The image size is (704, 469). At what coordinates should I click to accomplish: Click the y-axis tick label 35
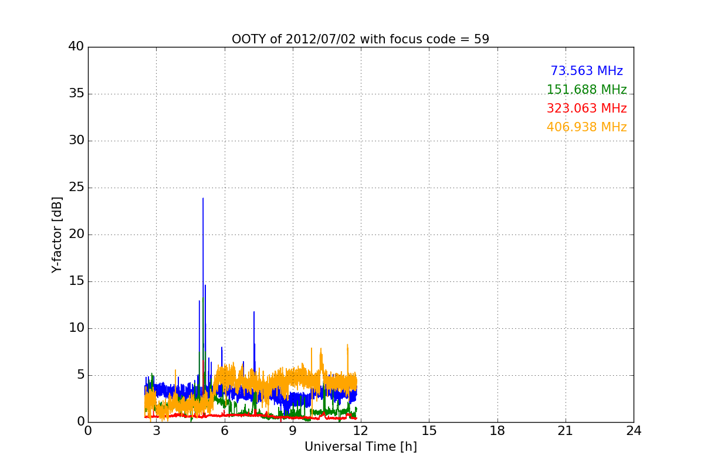click(x=76, y=94)
